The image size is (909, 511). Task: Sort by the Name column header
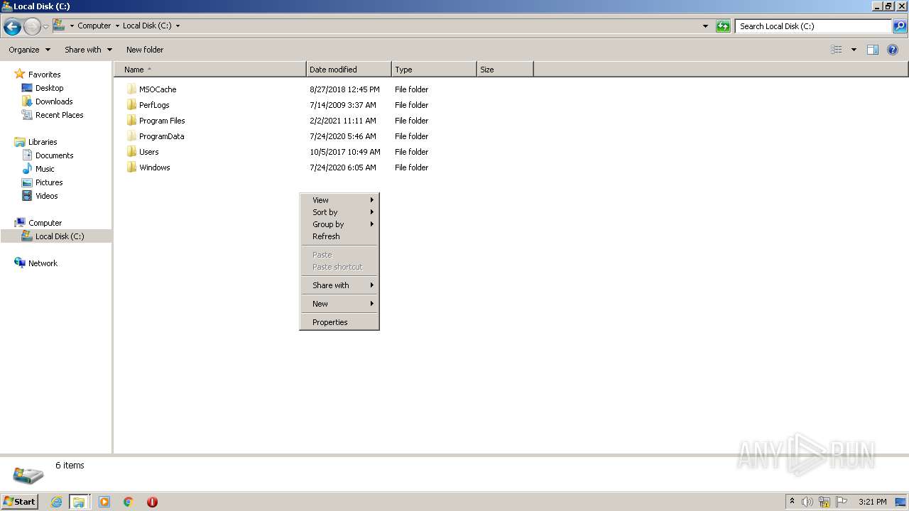[210, 70]
